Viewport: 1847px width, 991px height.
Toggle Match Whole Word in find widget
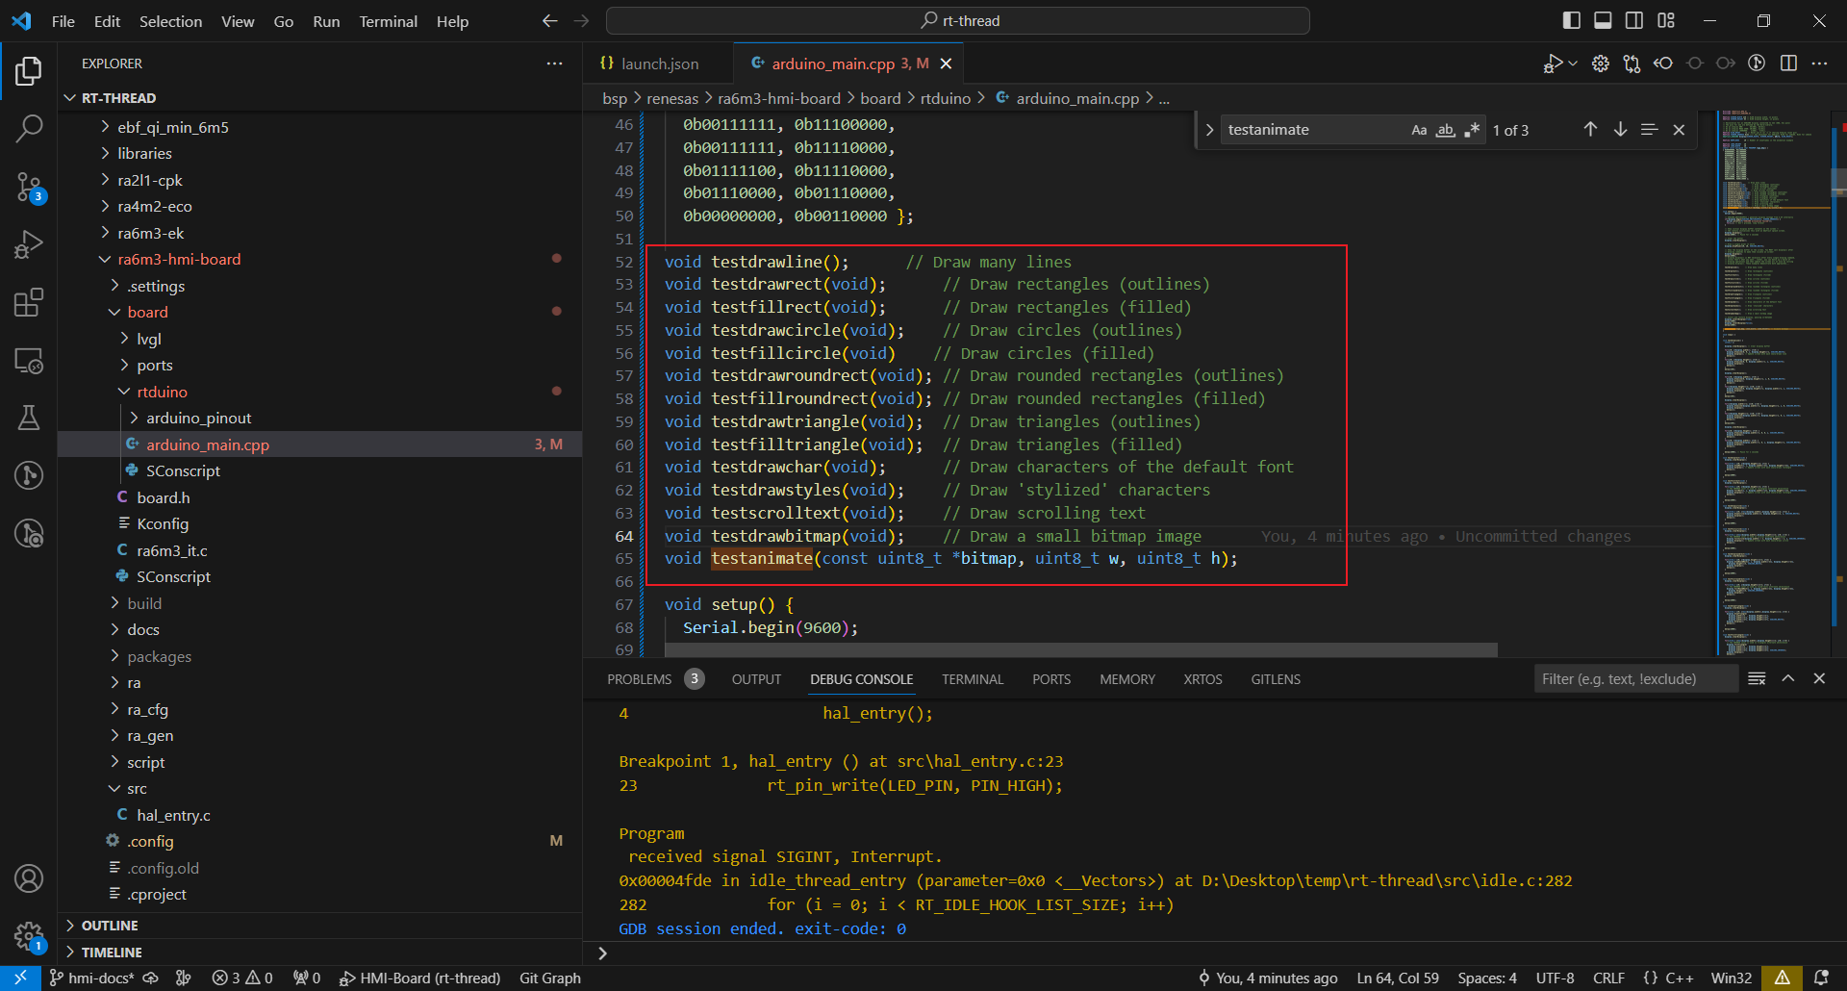[1445, 130]
